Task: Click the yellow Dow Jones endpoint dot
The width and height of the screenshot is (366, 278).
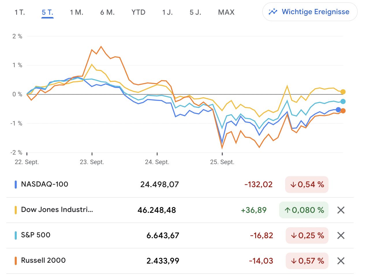Action: (x=343, y=92)
